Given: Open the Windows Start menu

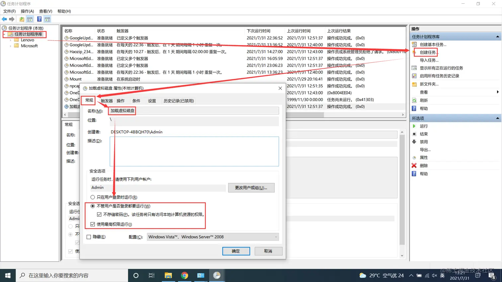Looking at the screenshot, I should (8, 275).
